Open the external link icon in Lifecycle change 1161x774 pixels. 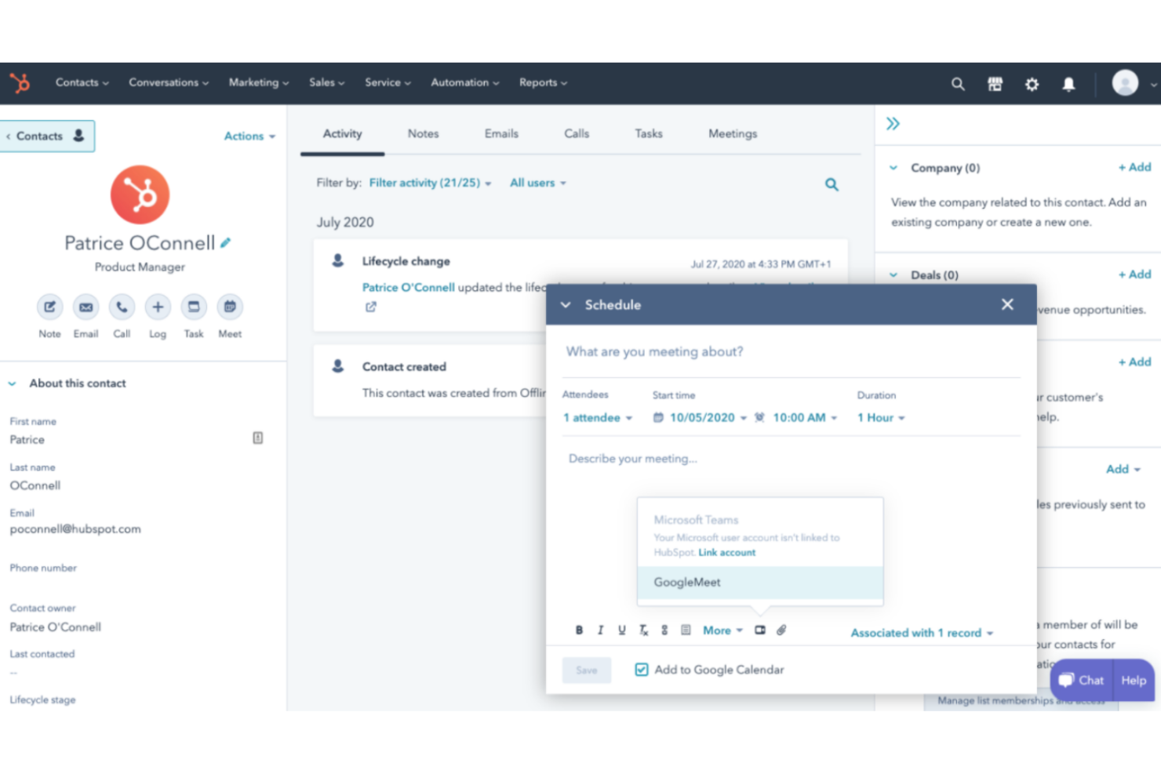click(x=370, y=307)
